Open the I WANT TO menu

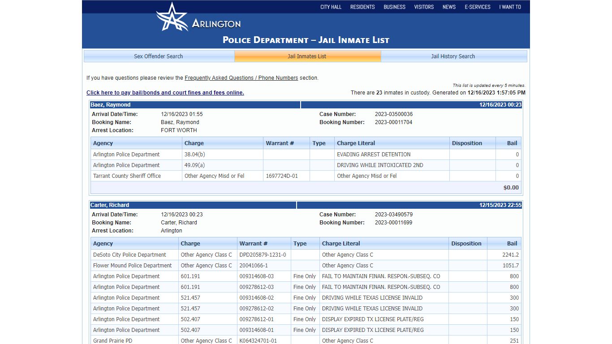510,7
